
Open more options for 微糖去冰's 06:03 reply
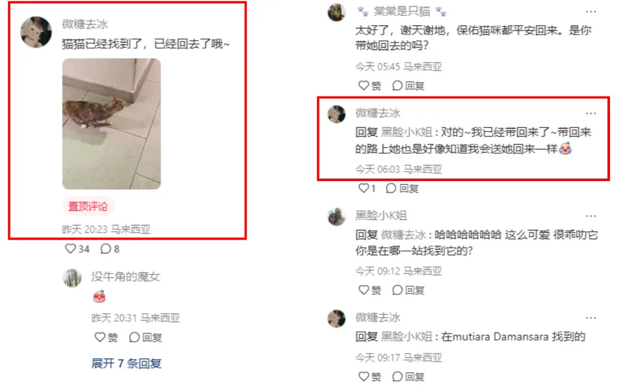591,114
